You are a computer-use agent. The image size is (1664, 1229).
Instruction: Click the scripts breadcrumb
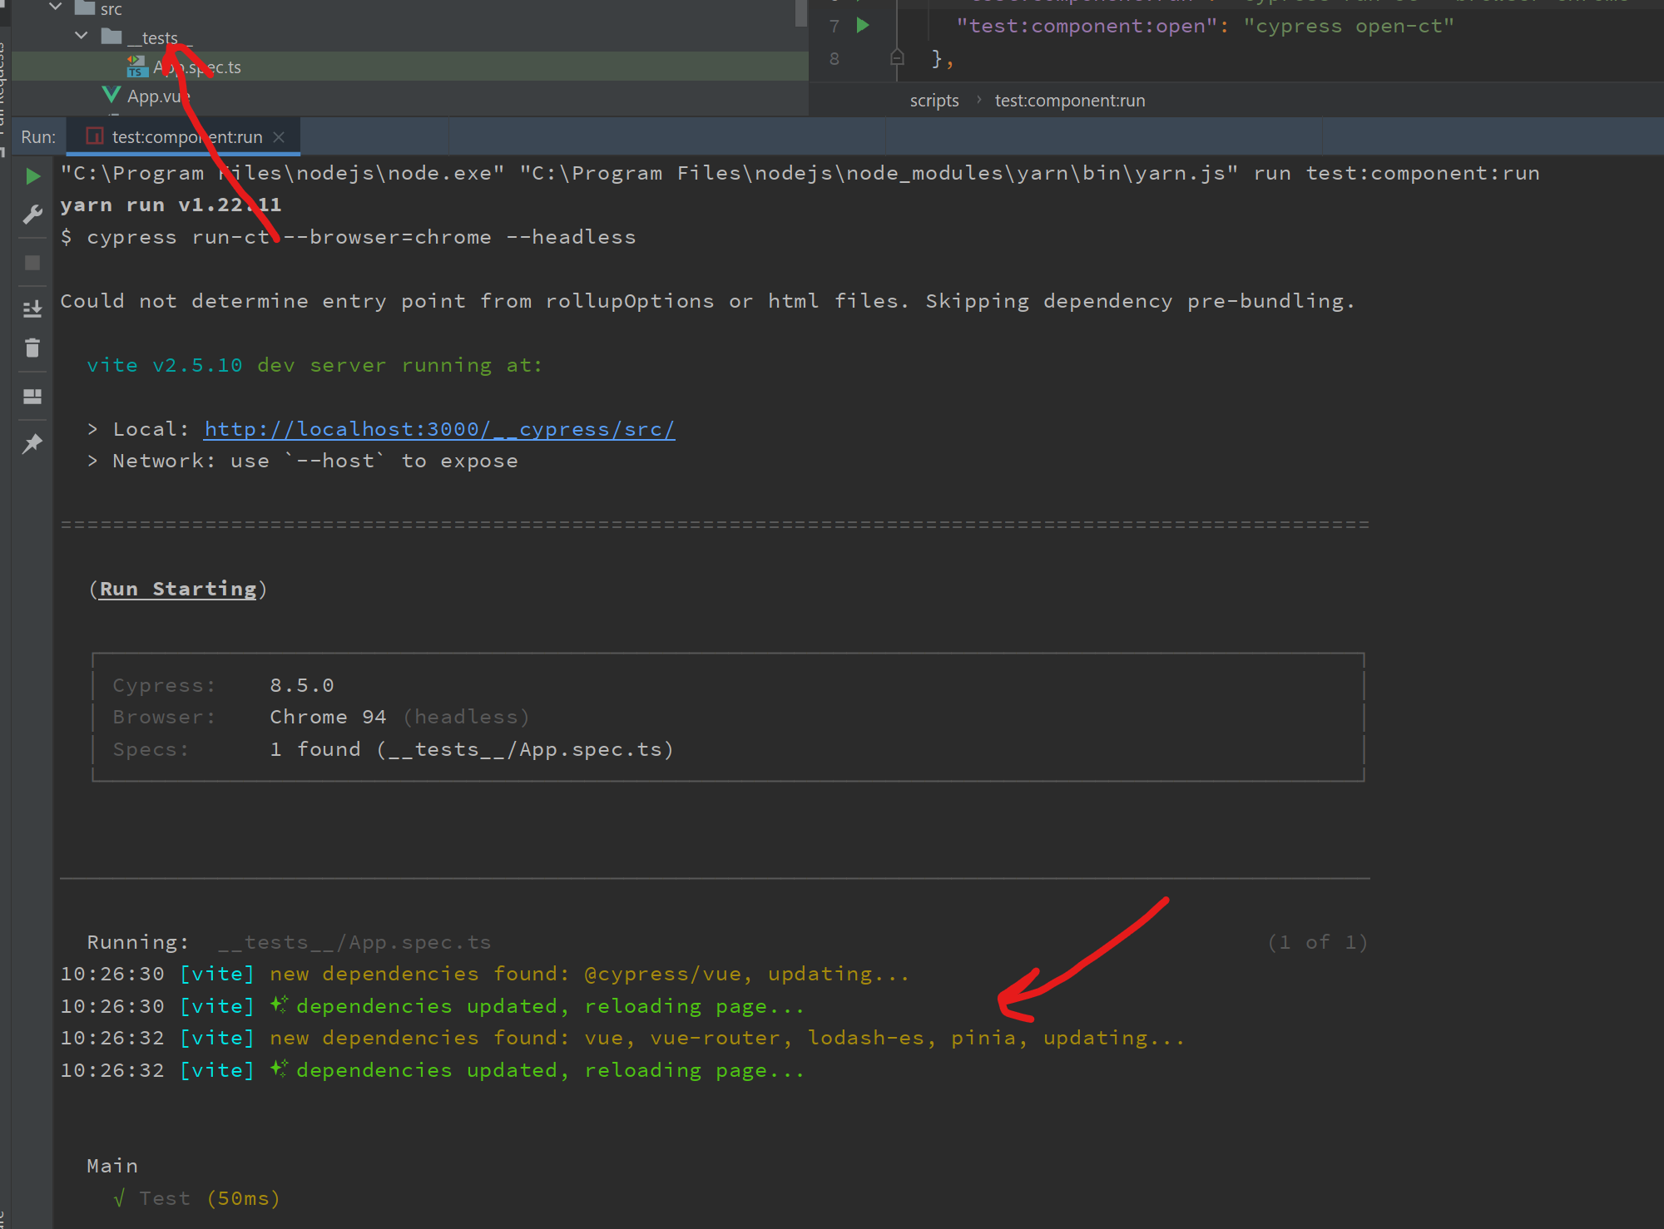(x=934, y=100)
